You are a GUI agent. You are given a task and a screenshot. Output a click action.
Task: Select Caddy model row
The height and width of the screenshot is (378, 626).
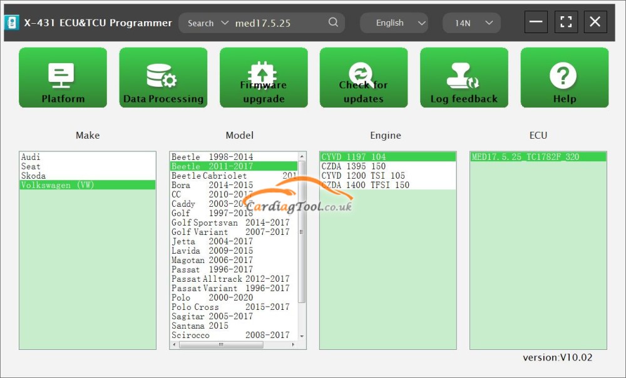pos(234,204)
